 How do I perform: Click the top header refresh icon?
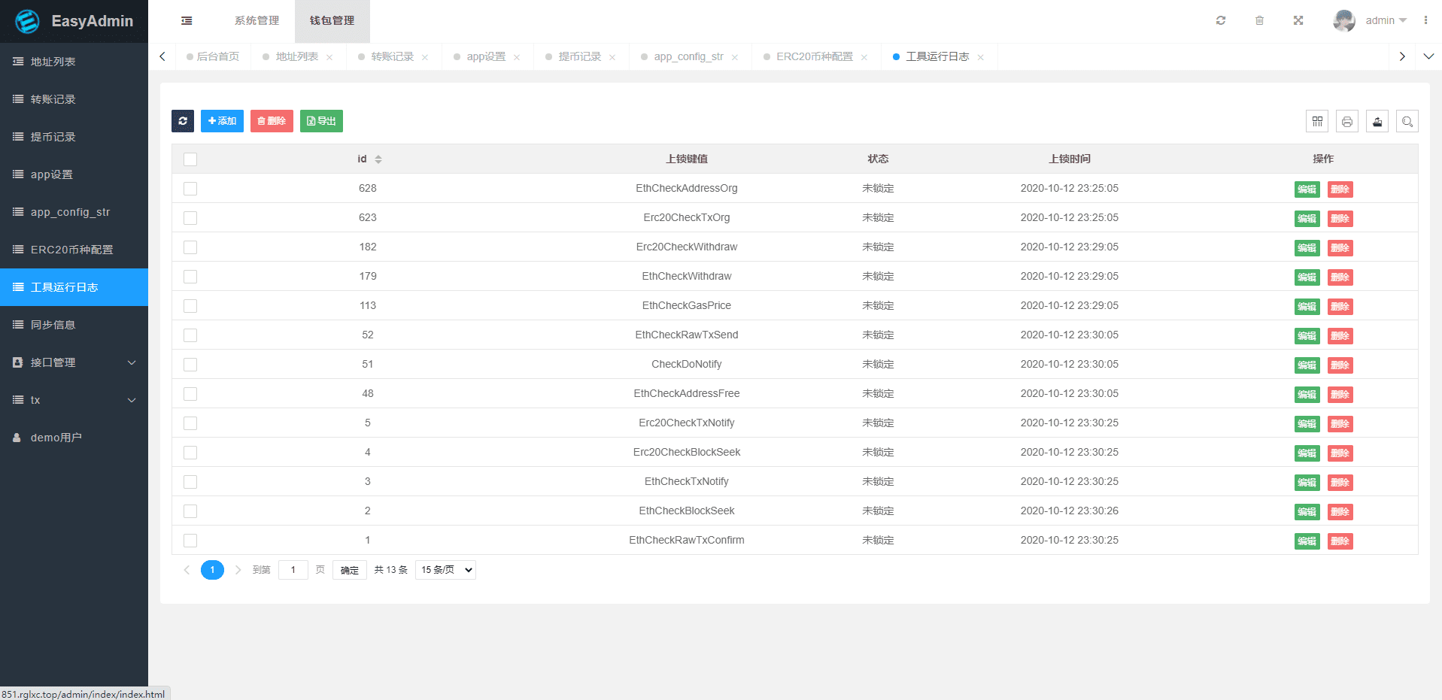coord(1221,20)
